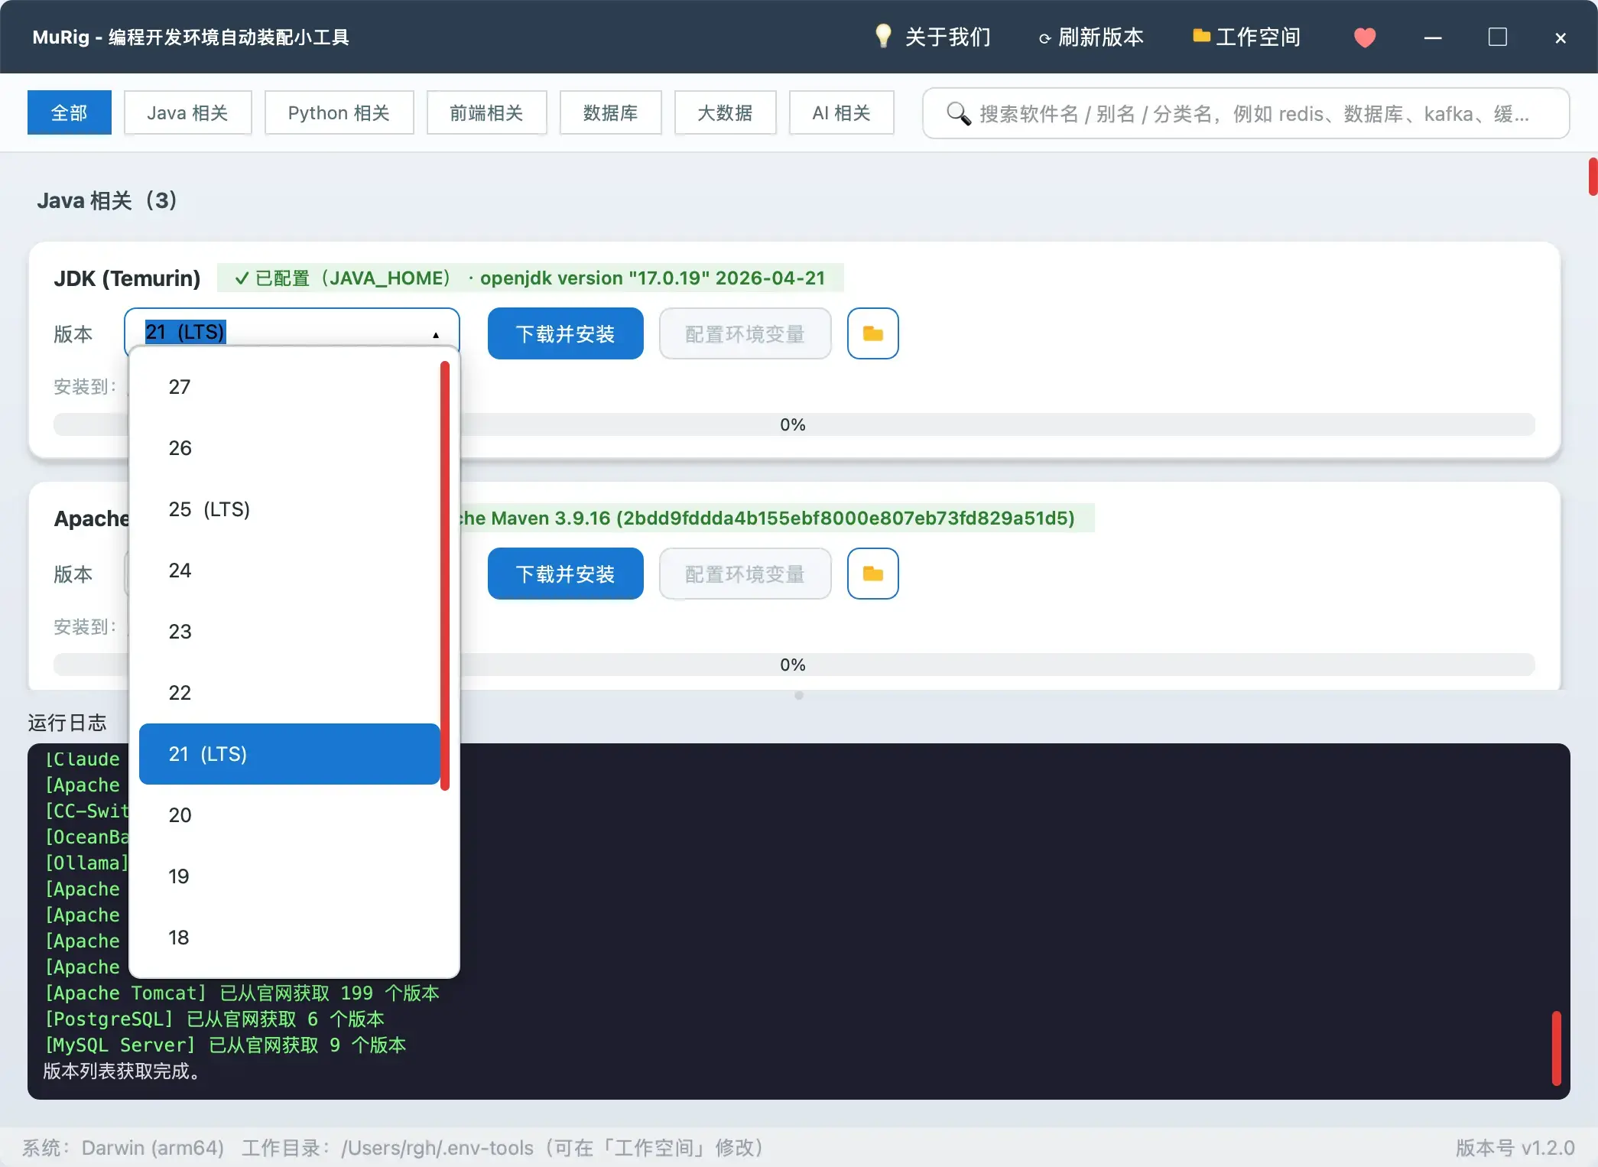Switch to the 大数据 tab
Image resolution: width=1598 pixels, height=1167 pixels.
[725, 112]
